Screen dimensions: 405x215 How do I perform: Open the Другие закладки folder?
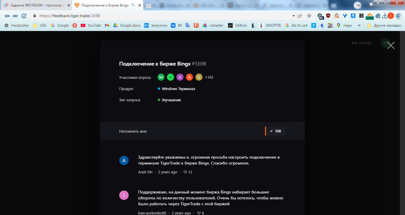pyautogui.click(x=384, y=25)
